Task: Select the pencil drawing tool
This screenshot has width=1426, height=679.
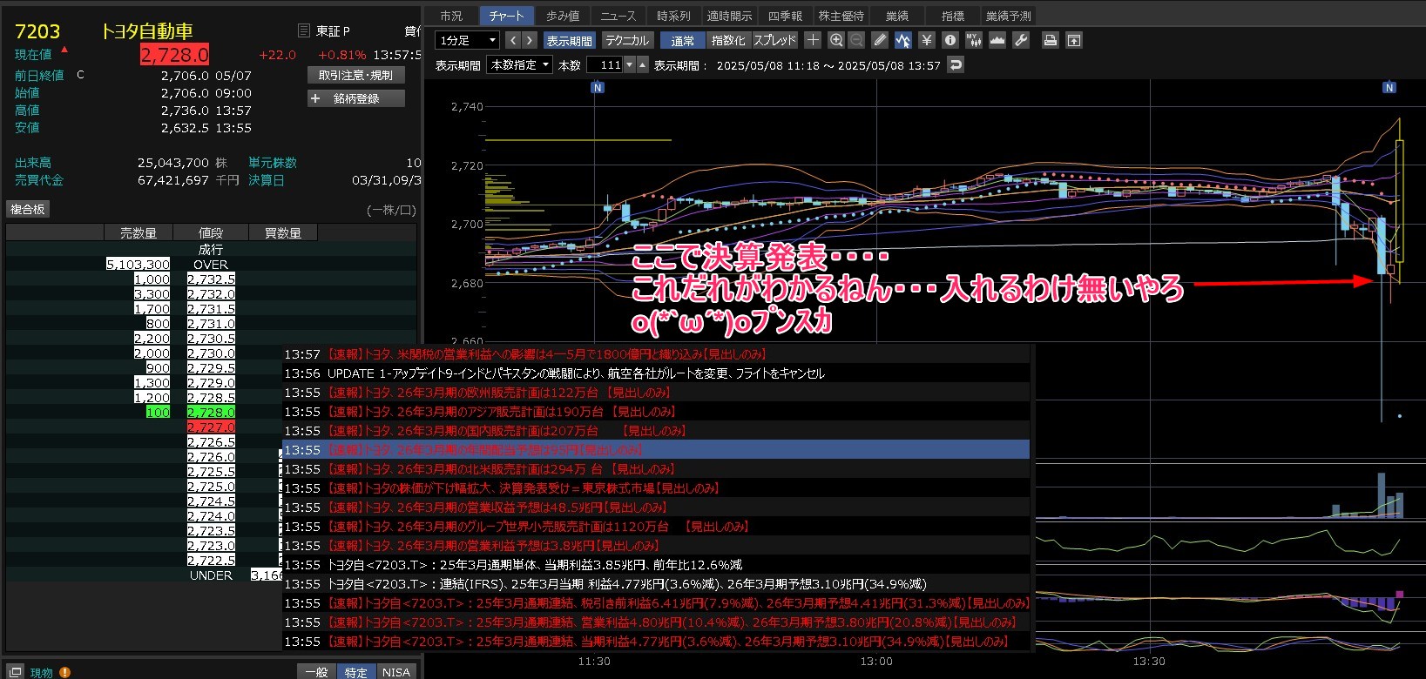Action: point(880,40)
